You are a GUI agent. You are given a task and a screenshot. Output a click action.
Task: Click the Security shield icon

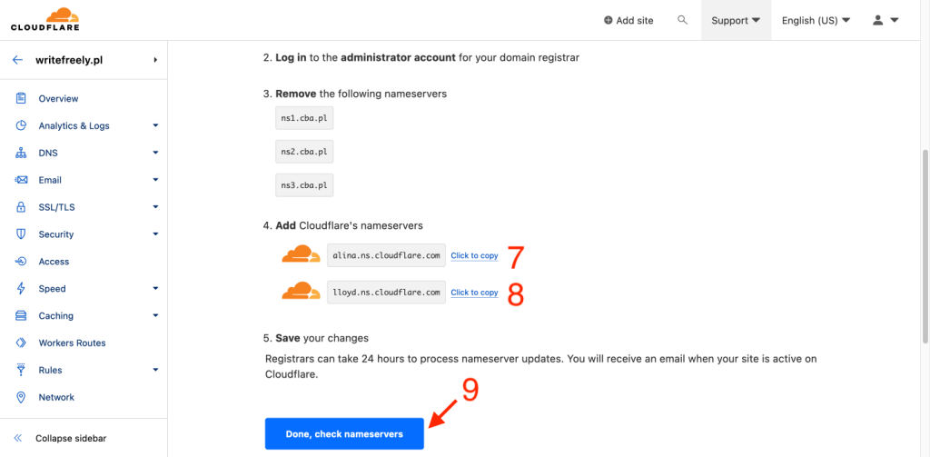(x=20, y=234)
